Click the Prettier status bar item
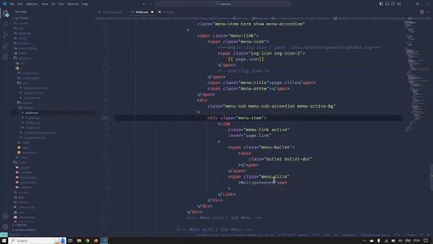This screenshot has height=244, width=433. coord(411,235)
